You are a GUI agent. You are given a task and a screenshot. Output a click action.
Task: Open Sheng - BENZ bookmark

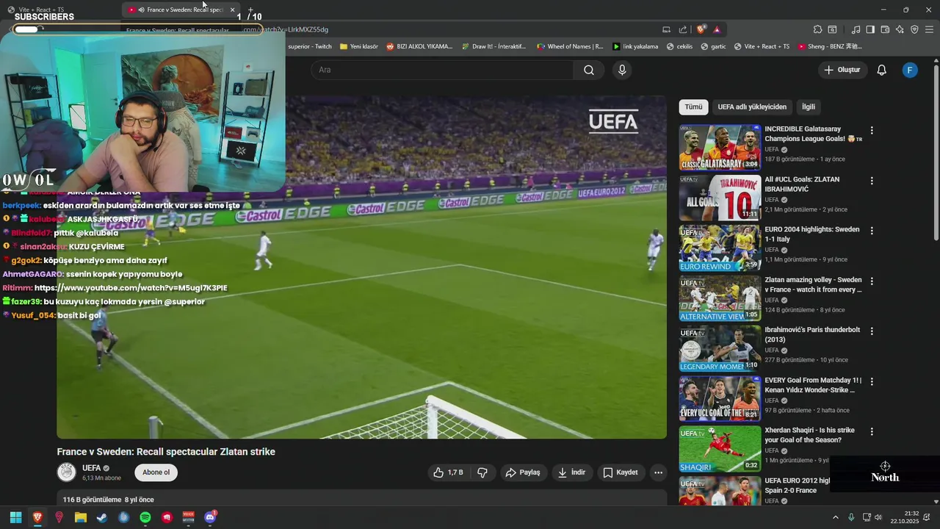coord(829,46)
